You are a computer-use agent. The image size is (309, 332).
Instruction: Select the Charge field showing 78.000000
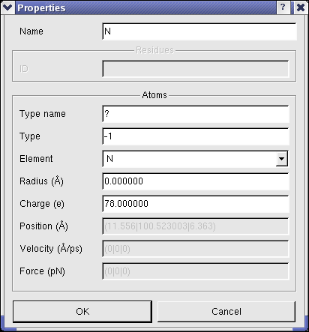[x=196, y=204]
